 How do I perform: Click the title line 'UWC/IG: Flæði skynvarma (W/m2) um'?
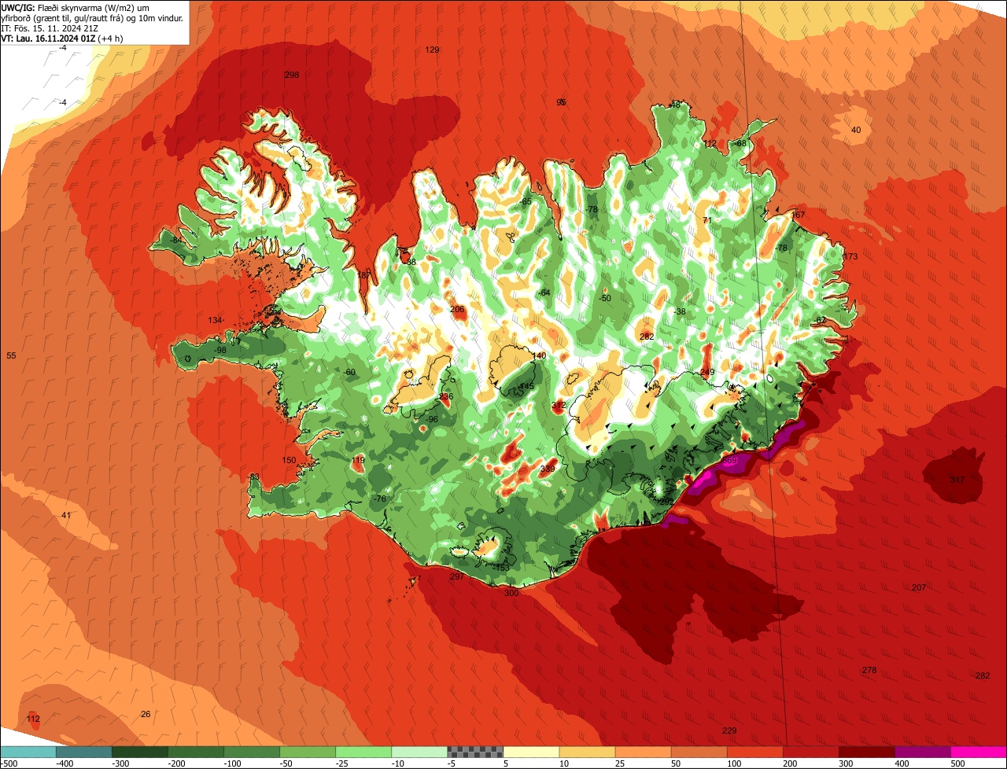point(76,7)
